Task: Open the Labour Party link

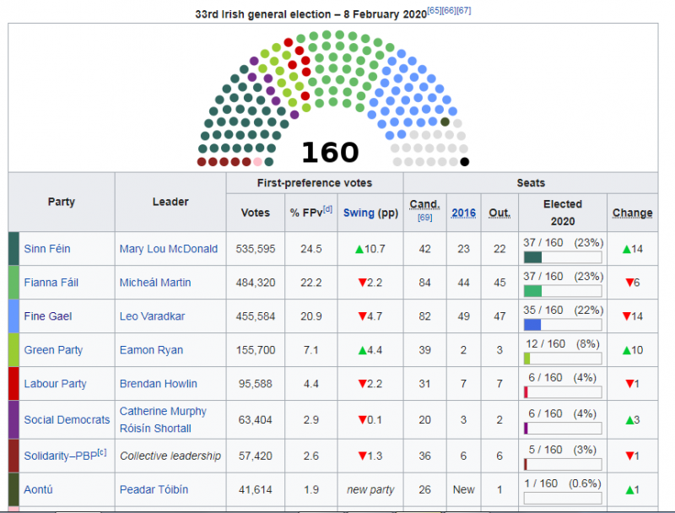Action: 55,383
